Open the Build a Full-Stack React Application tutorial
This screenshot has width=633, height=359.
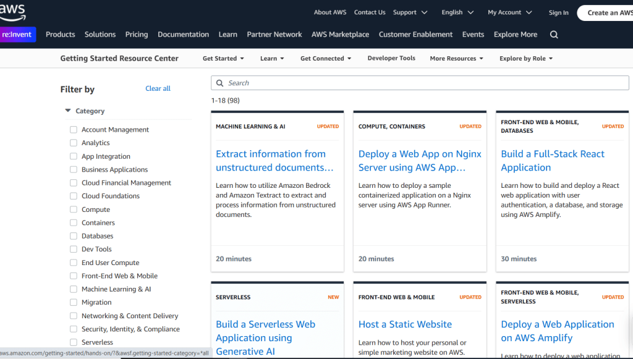553,161
